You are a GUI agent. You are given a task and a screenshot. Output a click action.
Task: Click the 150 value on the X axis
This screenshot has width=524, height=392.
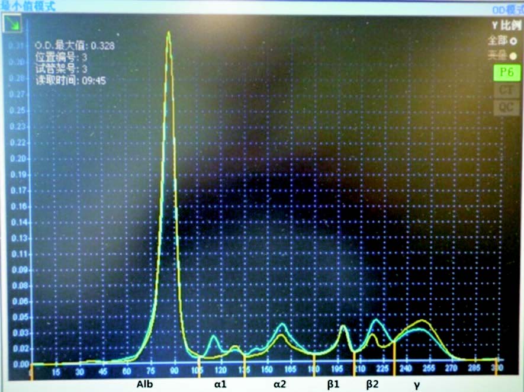click(x=267, y=369)
